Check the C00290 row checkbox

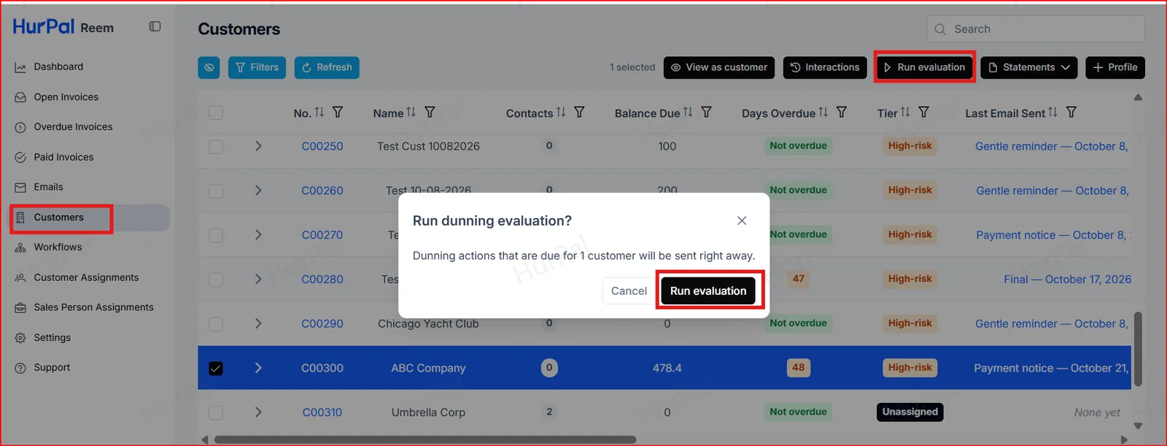coord(216,323)
